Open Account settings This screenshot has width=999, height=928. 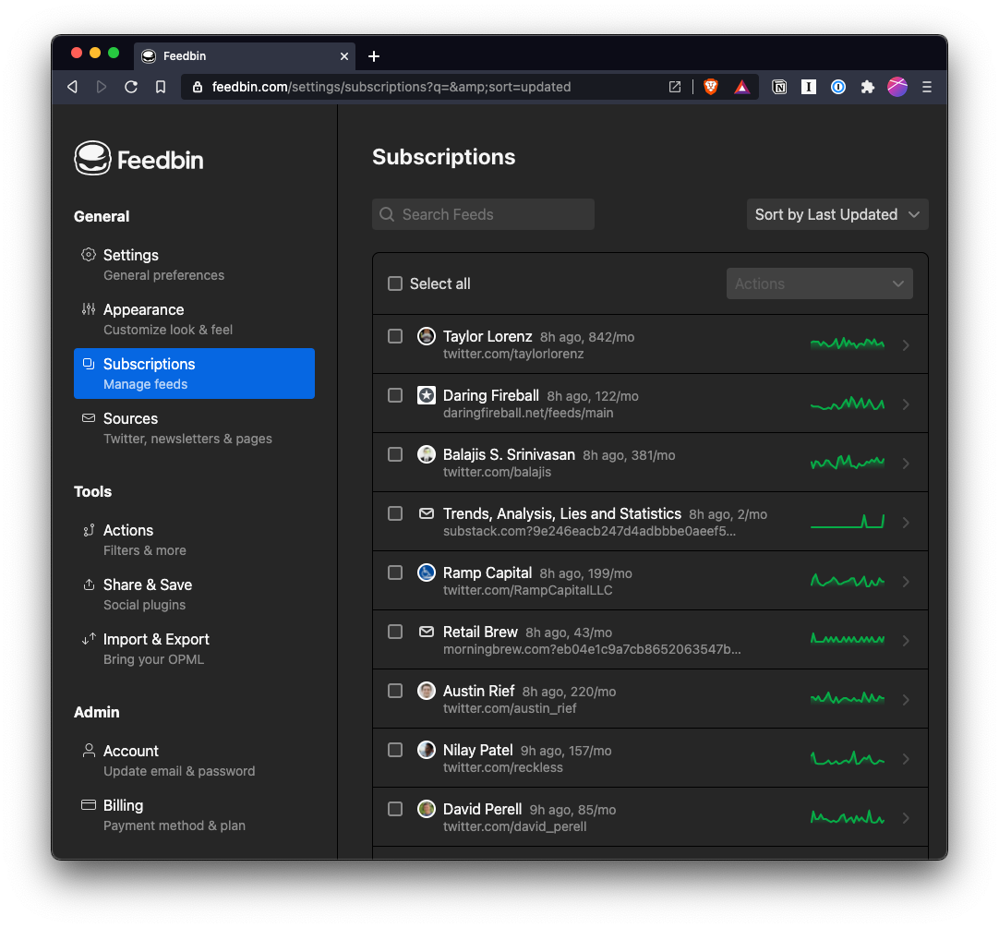[x=194, y=760]
